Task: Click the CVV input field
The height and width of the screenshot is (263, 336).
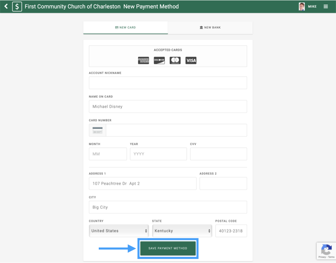Action: [218, 154]
